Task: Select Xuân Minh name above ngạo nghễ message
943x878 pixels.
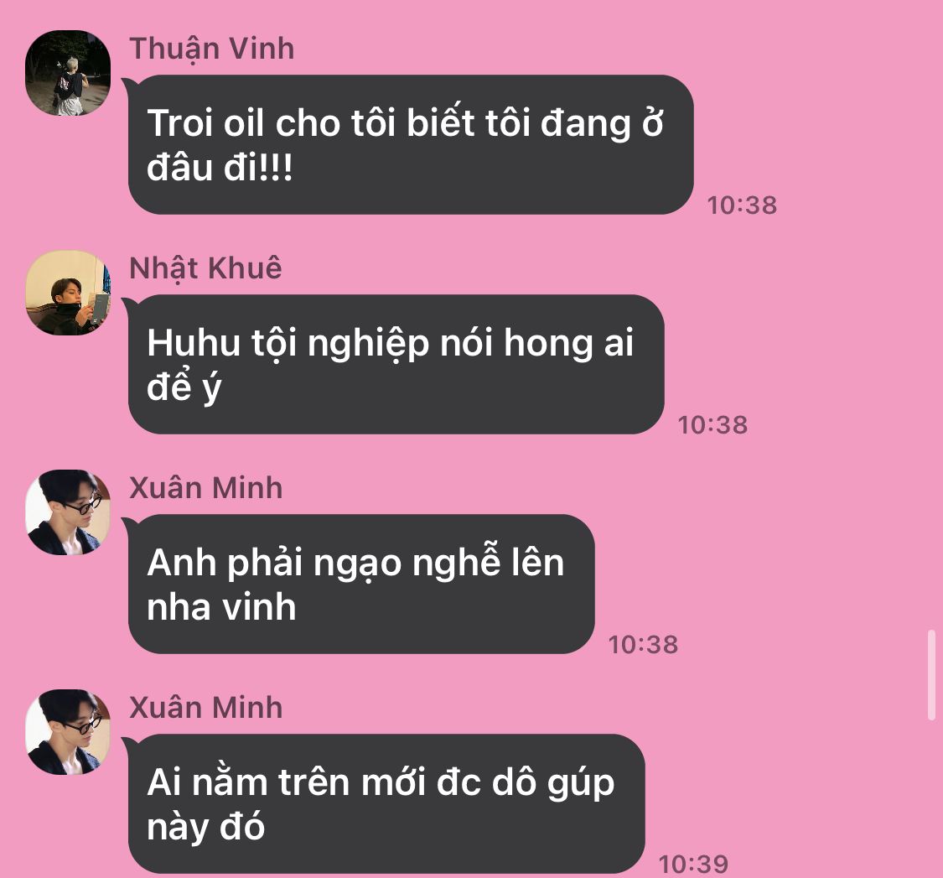Action: (205, 488)
